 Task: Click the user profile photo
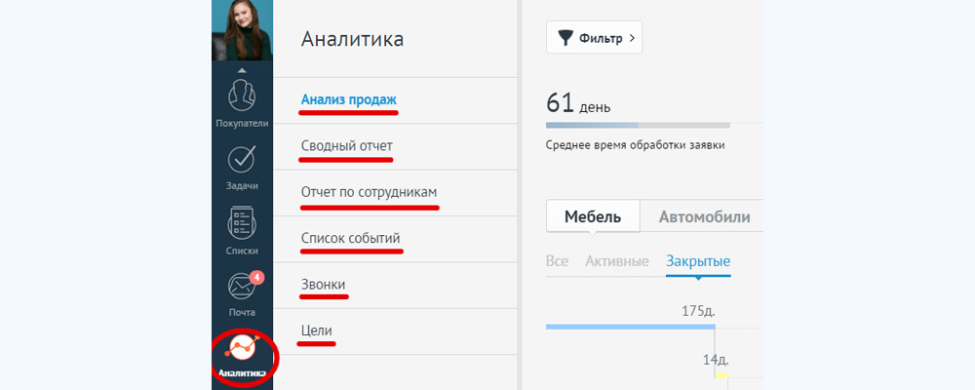(x=242, y=29)
